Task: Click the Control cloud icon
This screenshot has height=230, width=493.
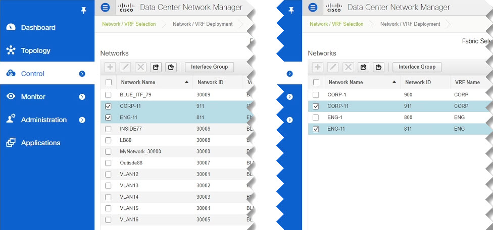Action: [x=11, y=74]
